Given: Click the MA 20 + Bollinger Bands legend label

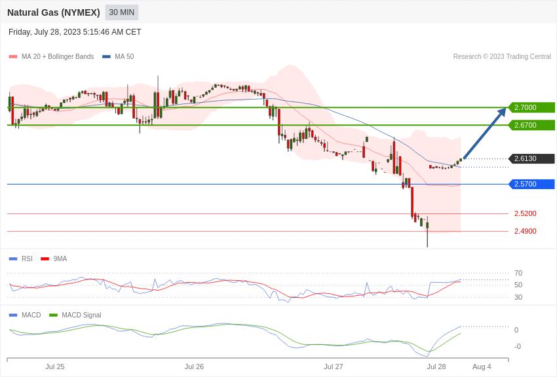Looking at the screenshot, I should (58, 57).
